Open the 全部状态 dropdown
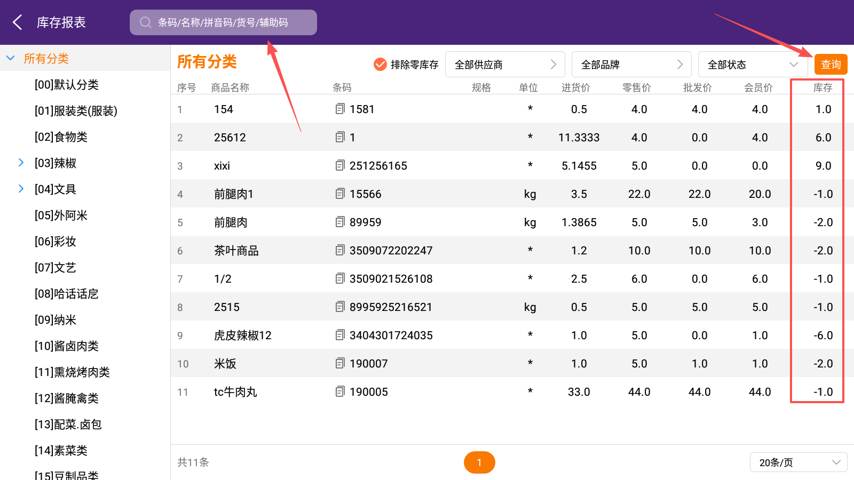This screenshot has height=480, width=854. [x=753, y=65]
